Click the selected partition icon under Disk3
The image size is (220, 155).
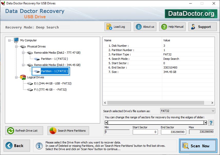pyautogui.click(x=37, y=71)
